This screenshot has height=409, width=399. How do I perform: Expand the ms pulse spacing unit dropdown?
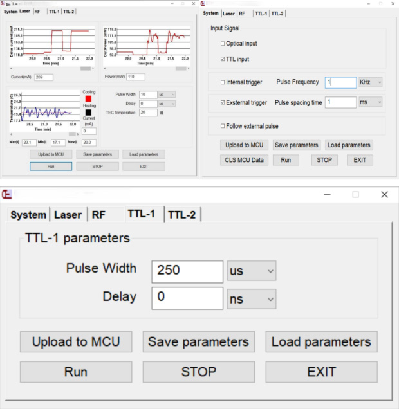[371, 102]
